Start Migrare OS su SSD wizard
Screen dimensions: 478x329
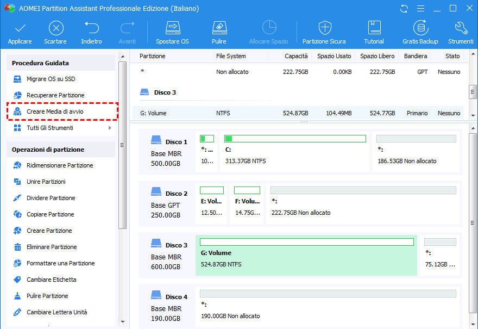click(x=51, y=79)
